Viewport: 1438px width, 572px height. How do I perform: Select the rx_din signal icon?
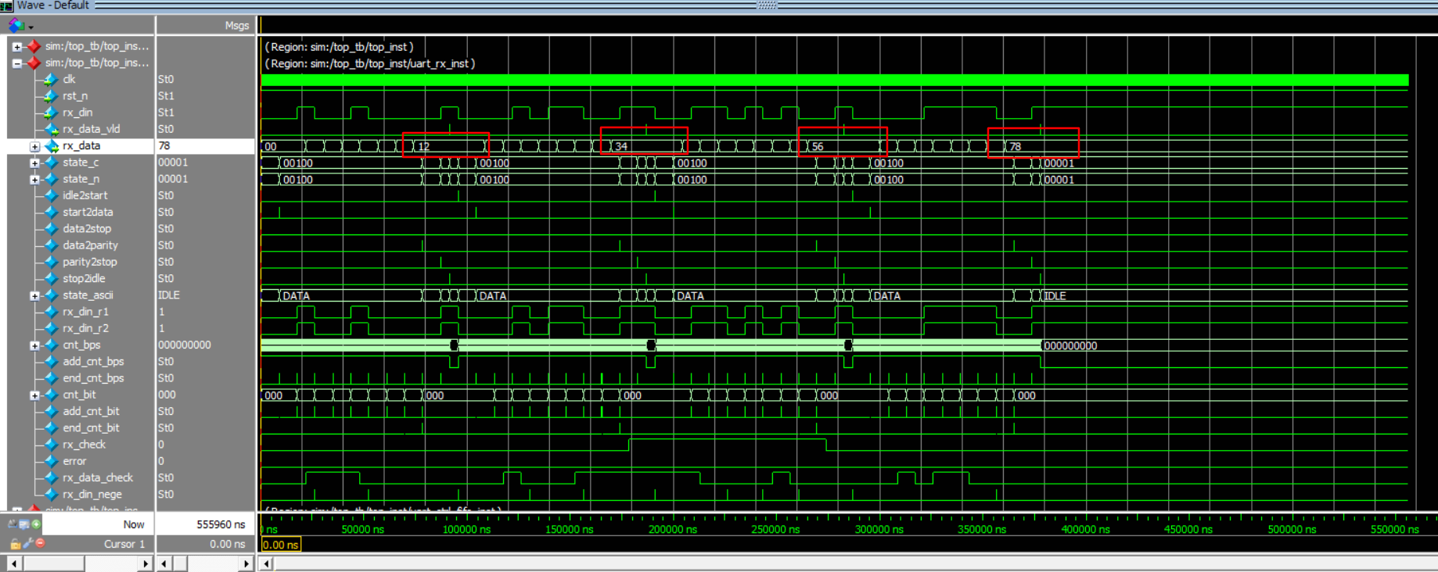click(x=51, y=113)
